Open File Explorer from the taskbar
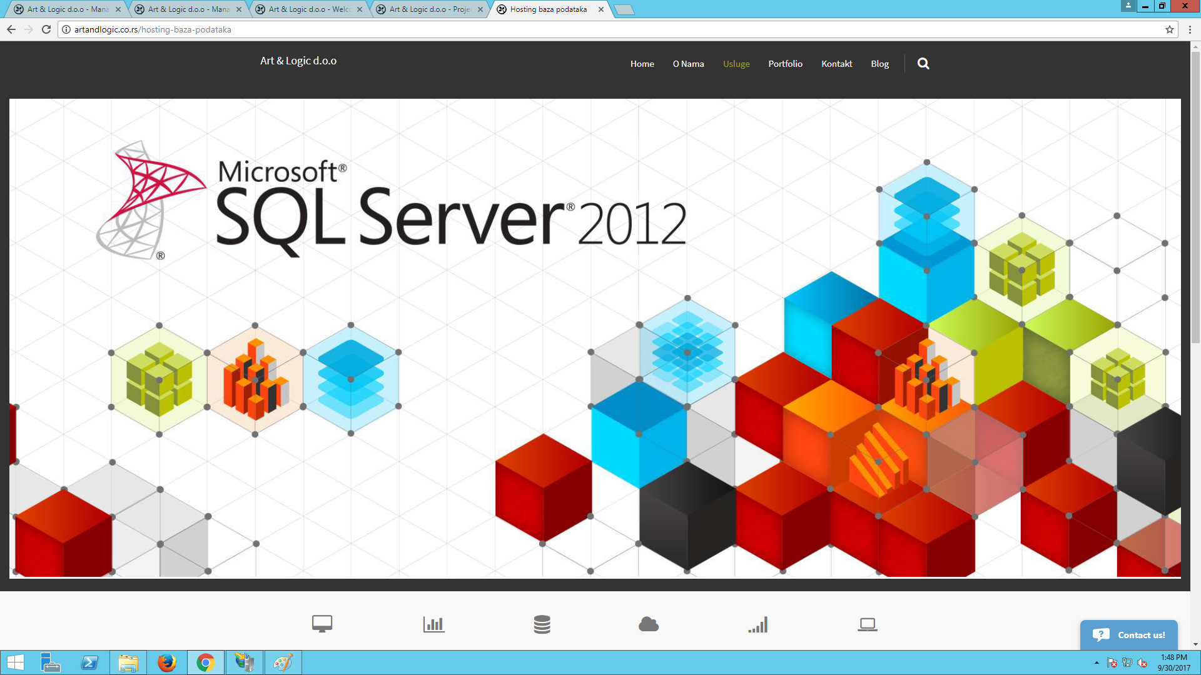Image resolution: width=1201 pixels, height=675 pixels. pyautogui.click(x=128, y=662)
